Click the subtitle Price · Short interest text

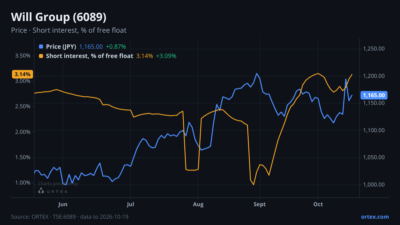pos(69,30)
